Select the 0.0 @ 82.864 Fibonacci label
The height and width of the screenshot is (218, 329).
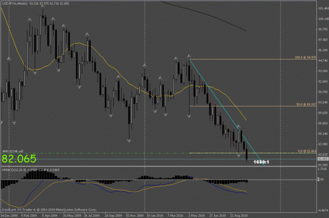point(307,151)
